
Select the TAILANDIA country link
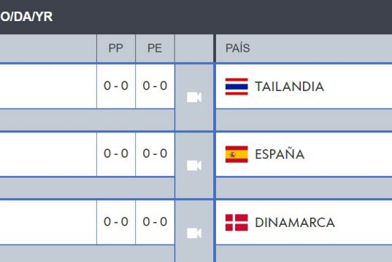(289, 87)
